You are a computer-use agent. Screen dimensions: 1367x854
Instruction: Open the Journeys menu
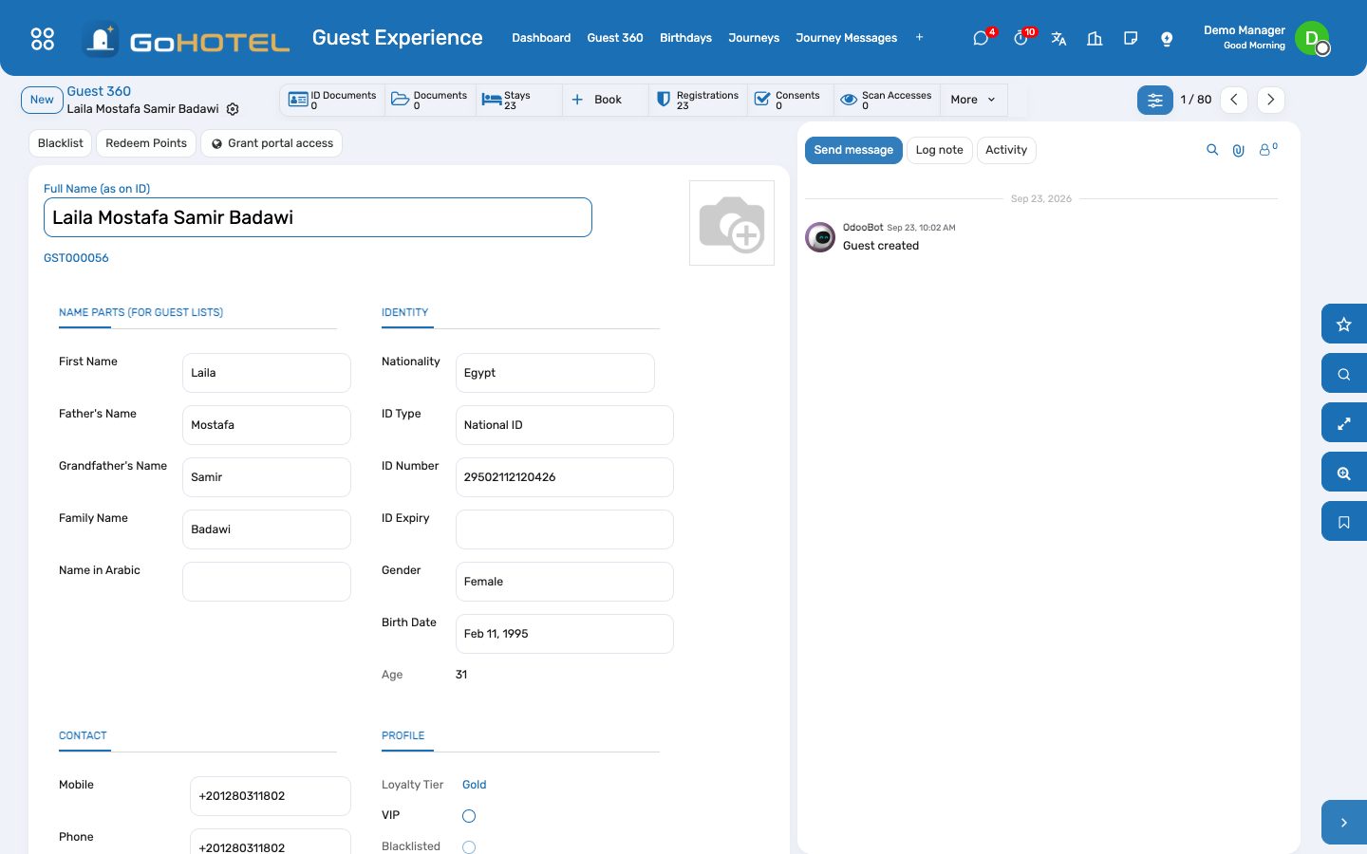pyautogui.click(x=754, y=38)
